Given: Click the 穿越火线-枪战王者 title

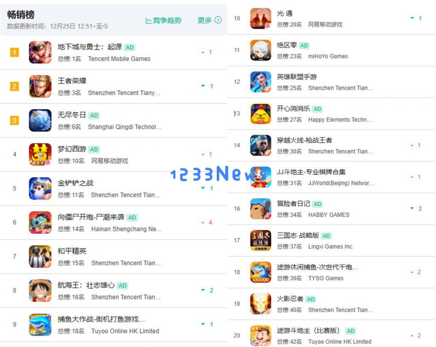Looking at the screenshot, I should [304, 140].
